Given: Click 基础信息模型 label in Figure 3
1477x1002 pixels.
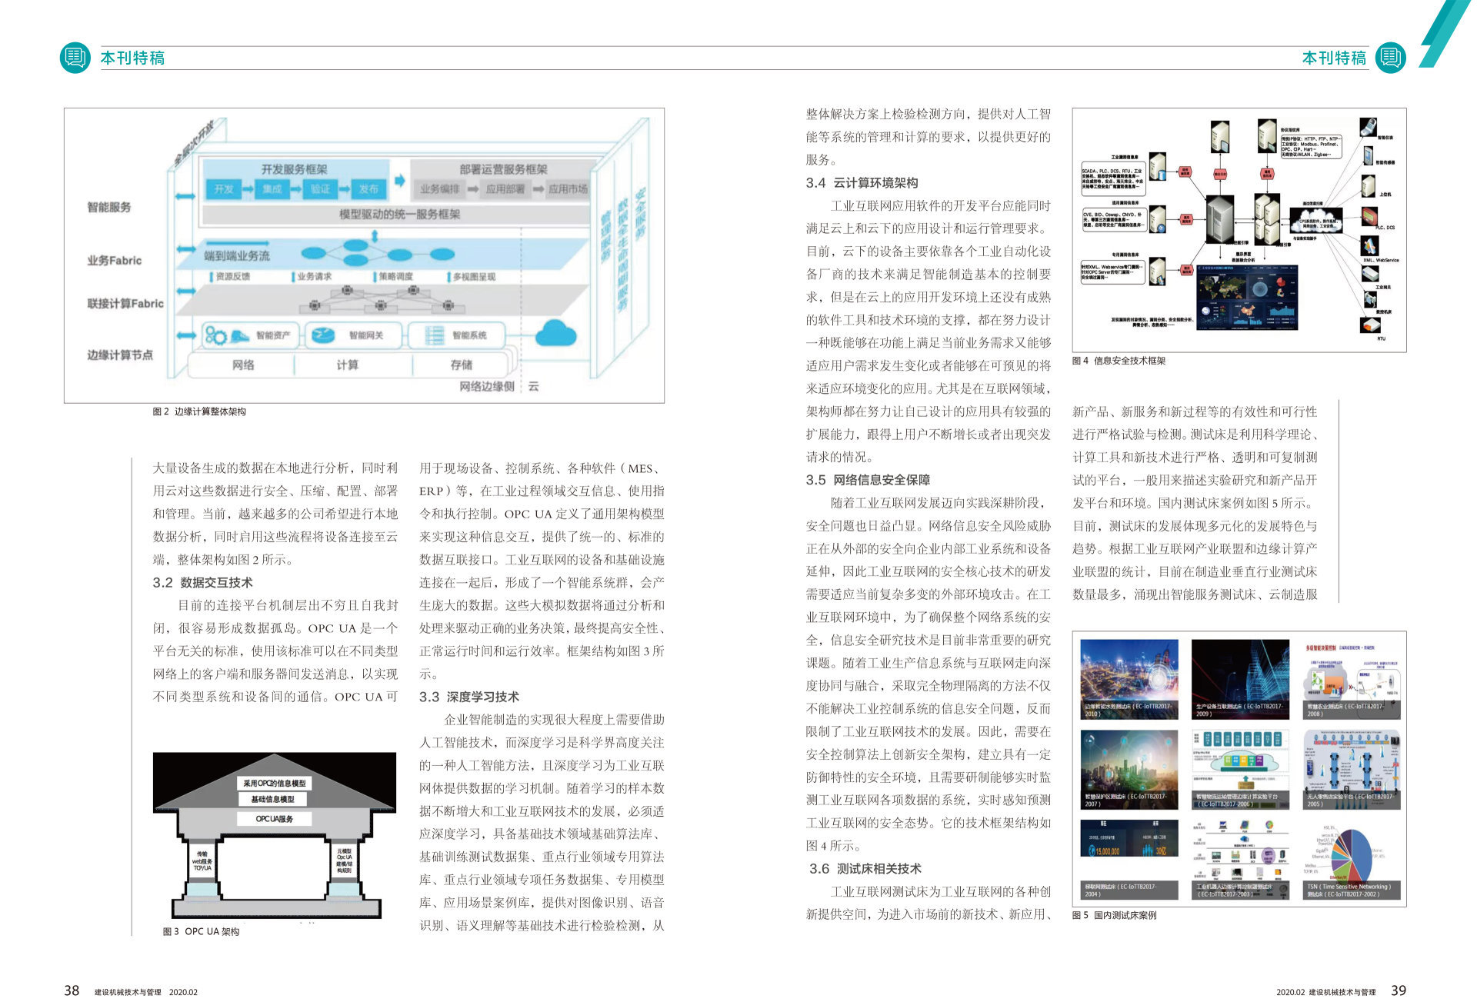Looking at the screenshot, I should pos(273,800).
